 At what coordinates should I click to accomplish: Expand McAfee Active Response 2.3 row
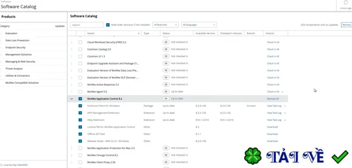72,85
